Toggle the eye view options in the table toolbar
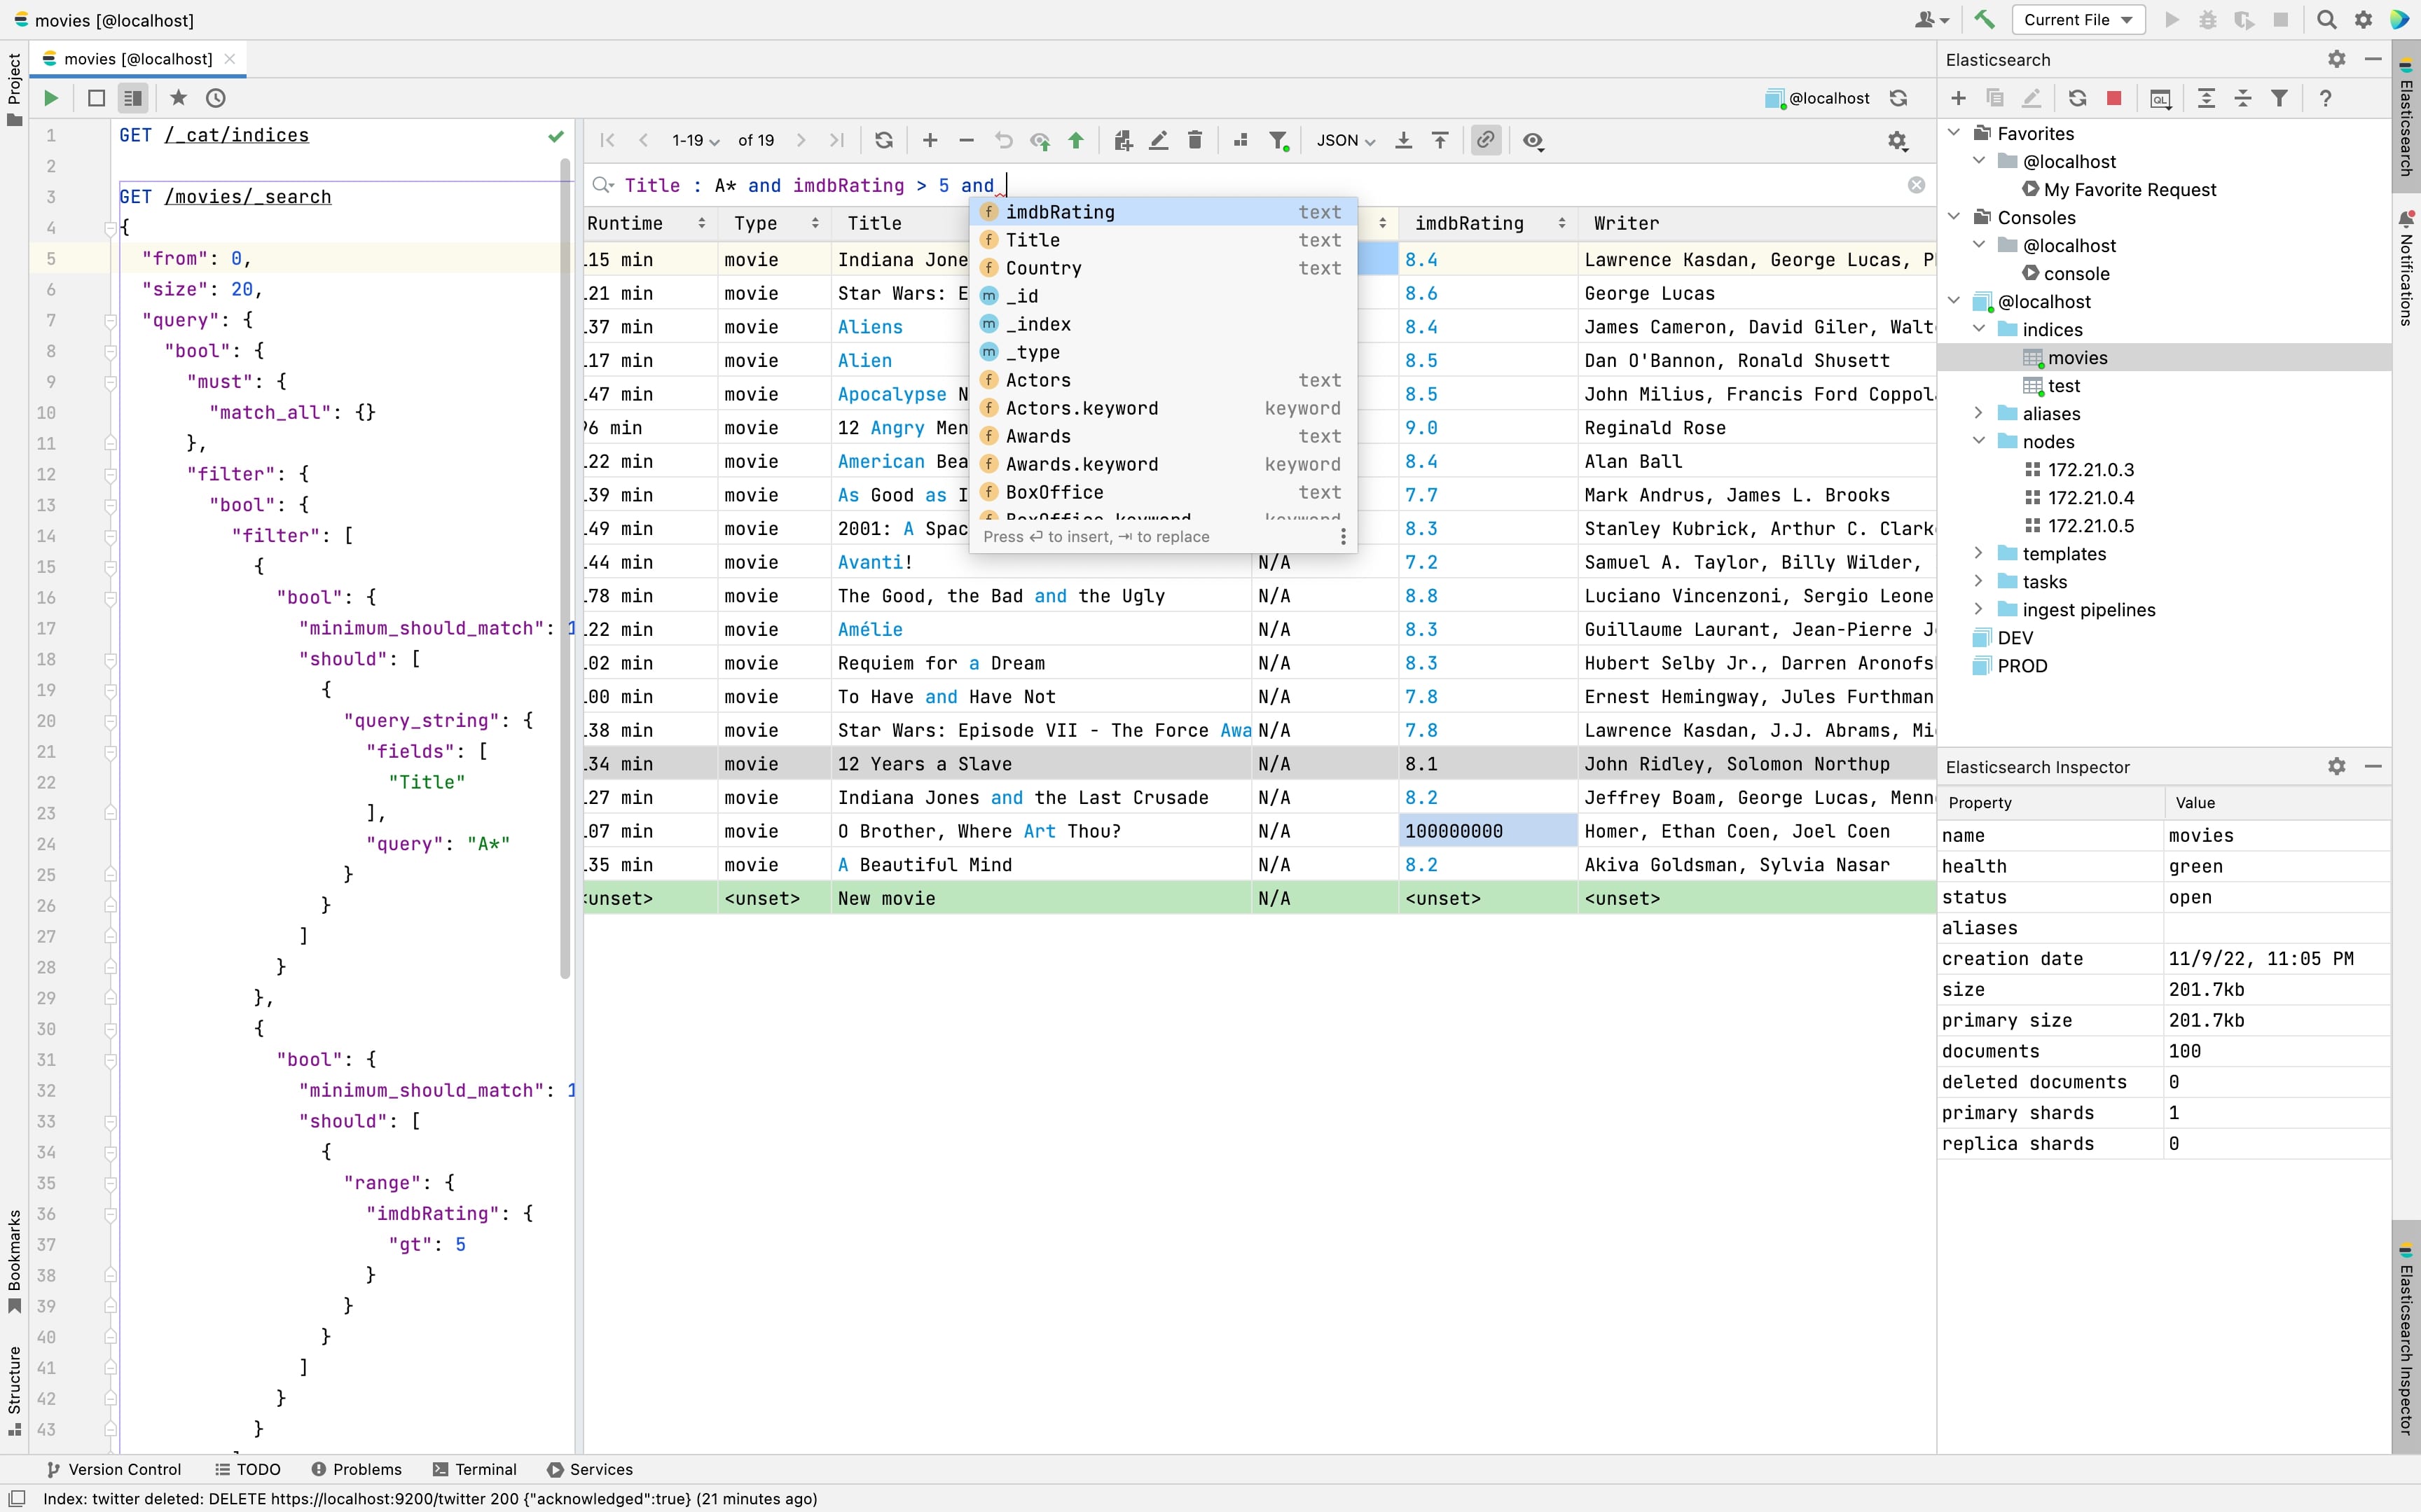 tap(1532, 140)
